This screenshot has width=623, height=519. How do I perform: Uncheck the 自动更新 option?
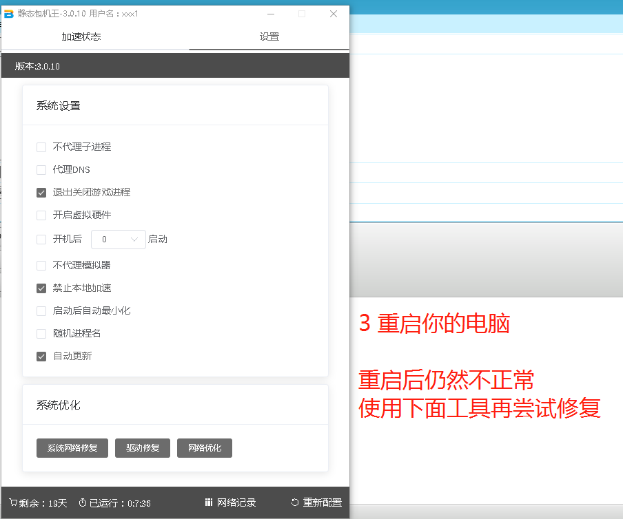(41, 357)
